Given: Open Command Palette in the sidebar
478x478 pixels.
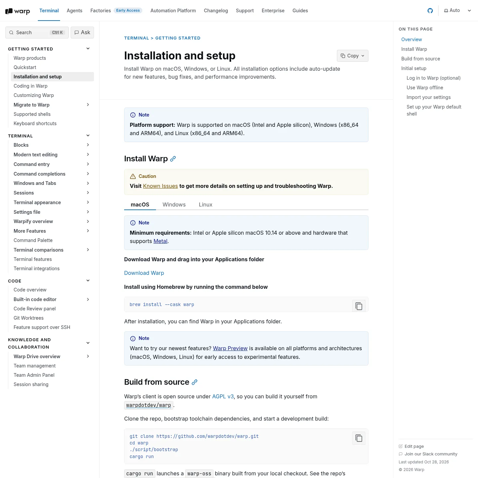Looking at the screenshot, I should (x=33, y=240).
